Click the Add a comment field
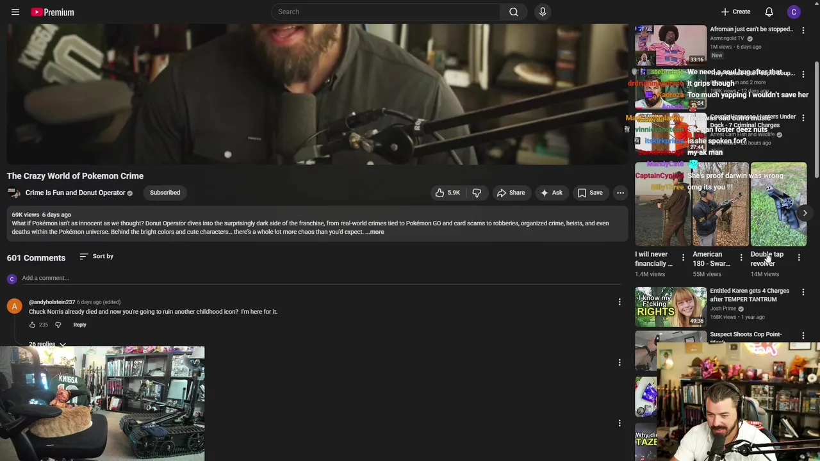The height and width of the screenshot is (461, 820). tap(320, 278)
